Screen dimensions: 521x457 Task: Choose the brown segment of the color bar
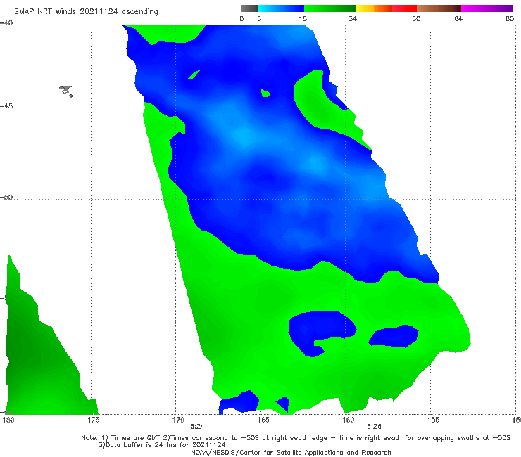(x=439, y=8)
